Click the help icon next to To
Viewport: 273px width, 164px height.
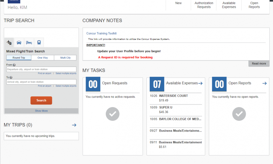pos(11,77)
